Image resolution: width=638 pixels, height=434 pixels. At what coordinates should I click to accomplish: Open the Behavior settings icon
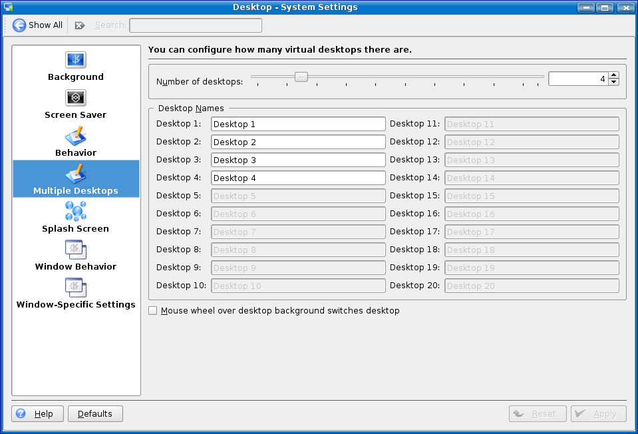[76, 136]
